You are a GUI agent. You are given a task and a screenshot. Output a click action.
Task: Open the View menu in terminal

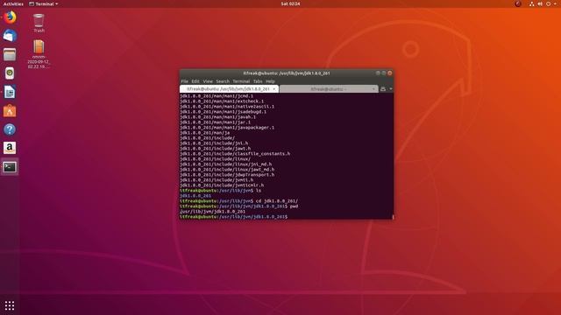point(208,81)
